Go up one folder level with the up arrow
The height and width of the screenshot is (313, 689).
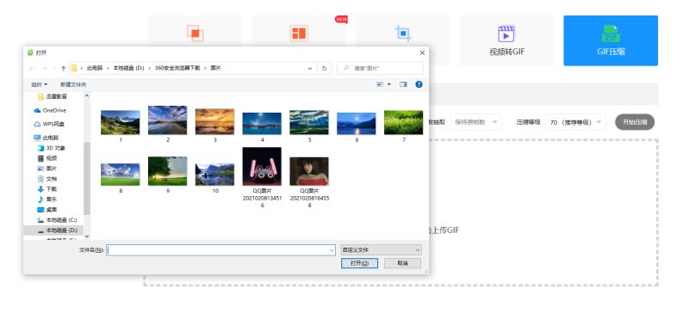click(63, 68)
